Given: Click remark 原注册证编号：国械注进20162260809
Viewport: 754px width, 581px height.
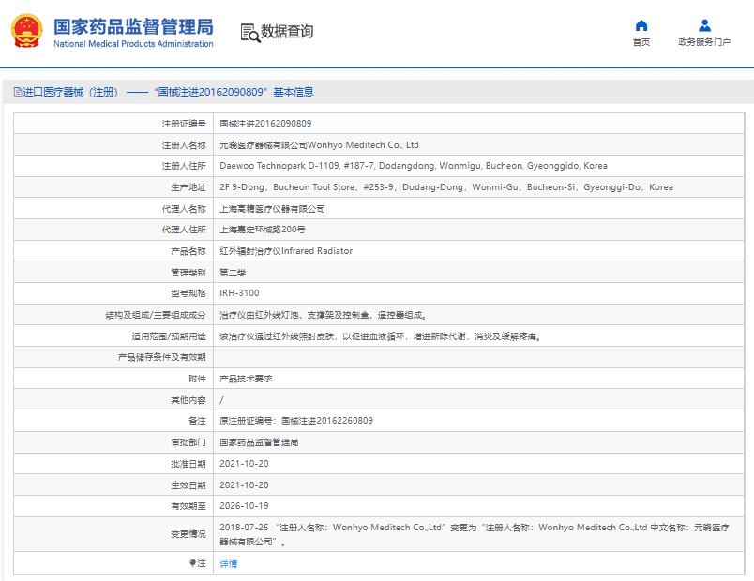Looking at the screenshot, I should pos(296,421).
